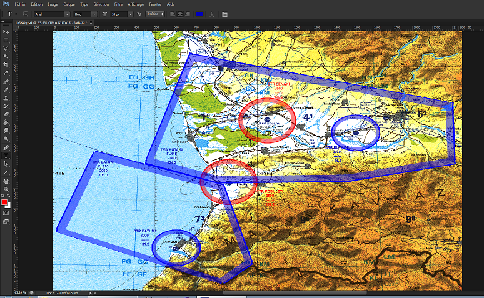Toggle text orientation button
484x298 pixels.
point(25,14)
